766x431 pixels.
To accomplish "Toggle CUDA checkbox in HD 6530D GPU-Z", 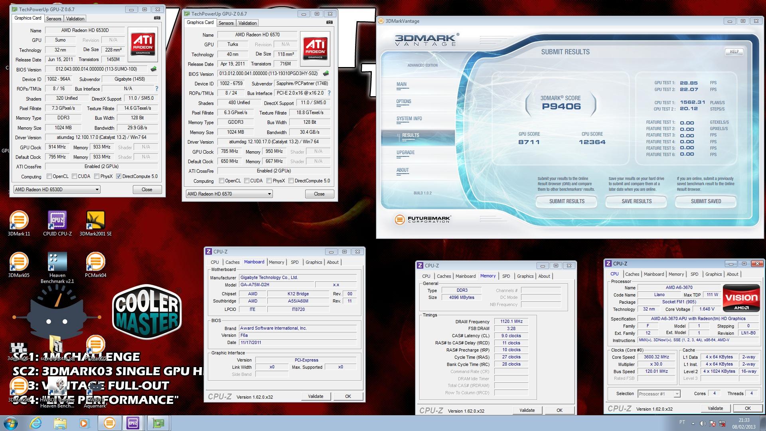I will pyautogui.click(x=74, y=176).
